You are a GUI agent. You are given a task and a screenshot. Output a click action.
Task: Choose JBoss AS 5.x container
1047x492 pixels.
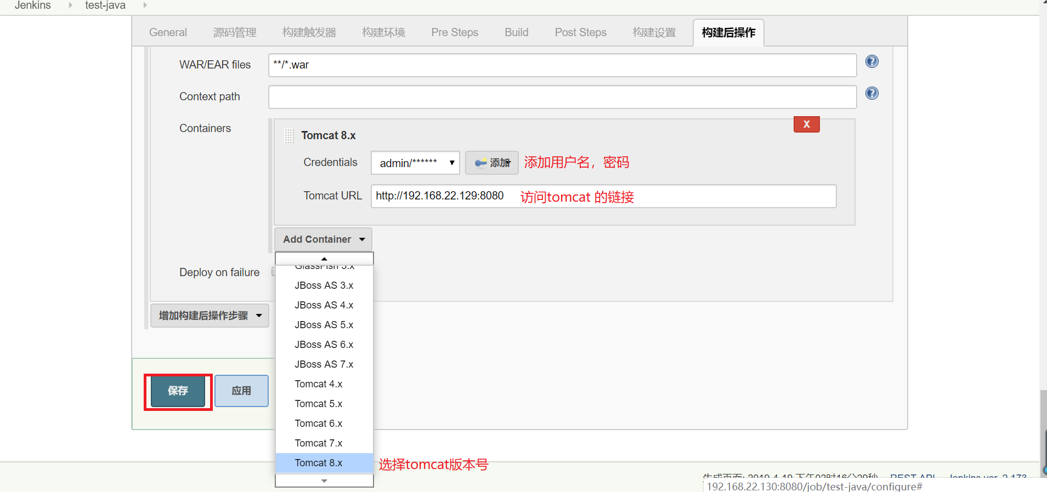324,325
